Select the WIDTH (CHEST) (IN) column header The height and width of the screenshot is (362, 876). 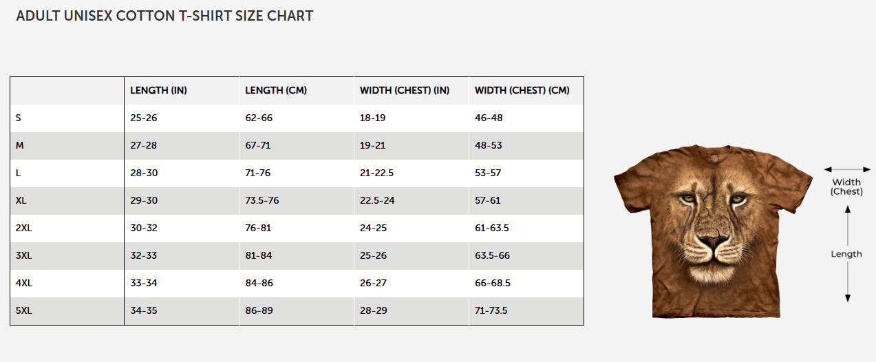[x=405, y=90]
